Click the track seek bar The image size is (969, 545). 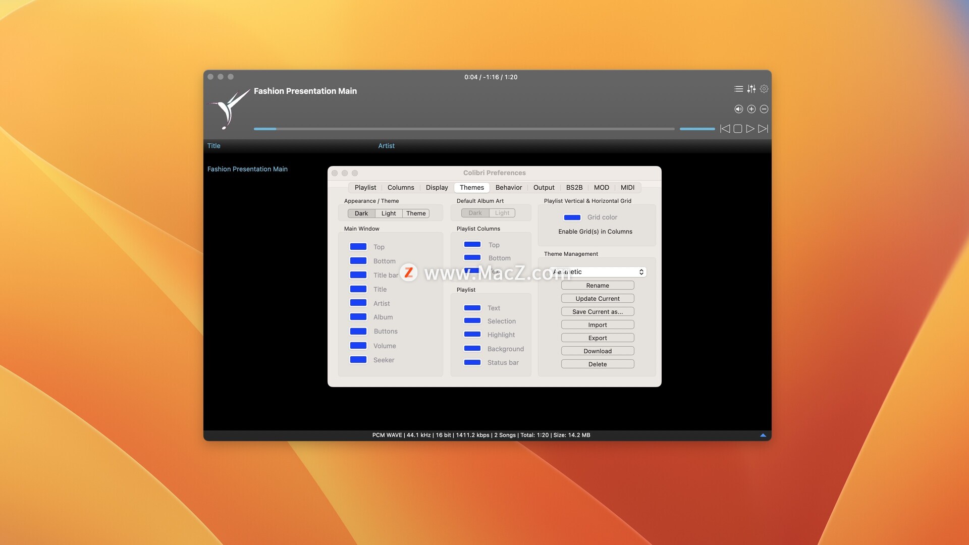464,129
